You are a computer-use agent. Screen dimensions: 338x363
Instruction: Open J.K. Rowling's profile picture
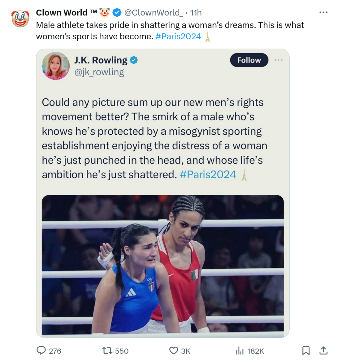[x=56, y=66]
